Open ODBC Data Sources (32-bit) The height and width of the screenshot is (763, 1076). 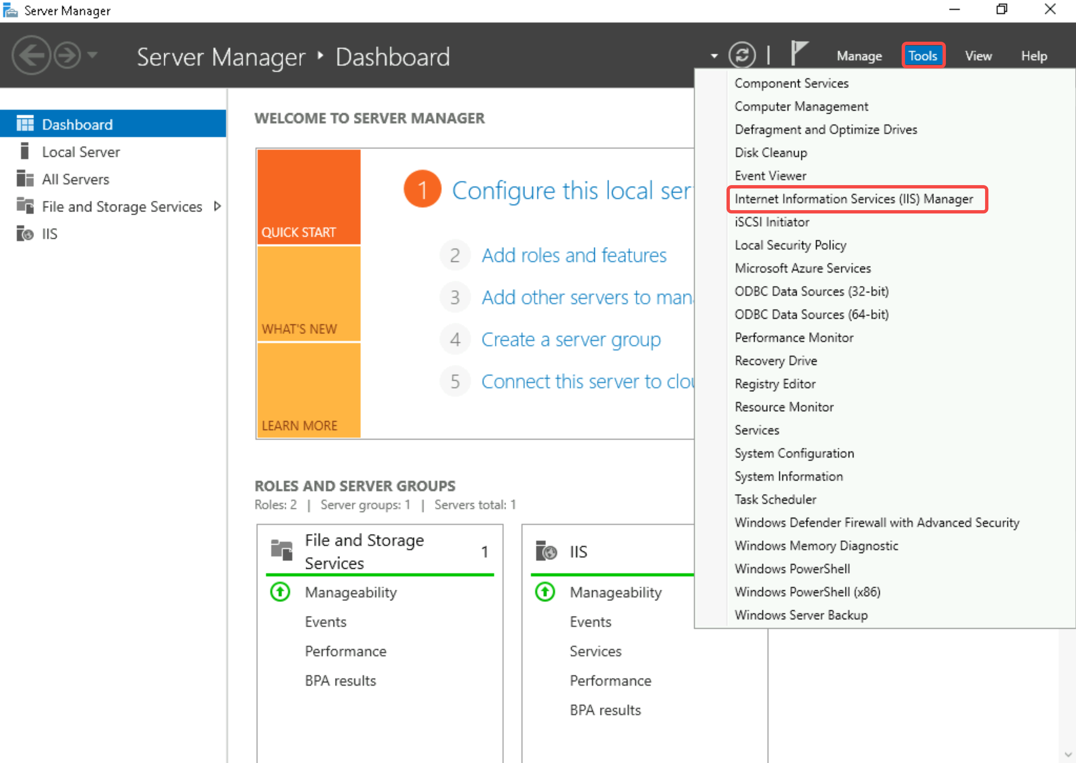click(812, 291)
